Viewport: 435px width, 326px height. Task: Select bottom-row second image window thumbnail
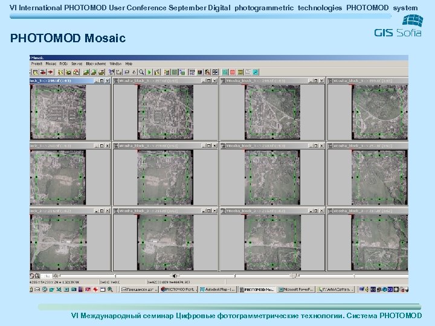pyautogui.click(x=166, y=243)
